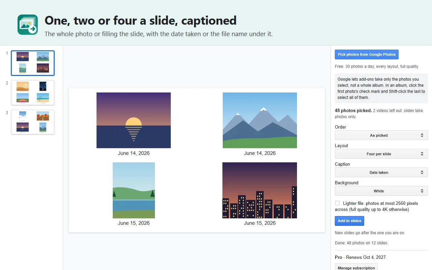Click the portrait lake landscape photo
This screenshot has height=270, width=432.
134,190
